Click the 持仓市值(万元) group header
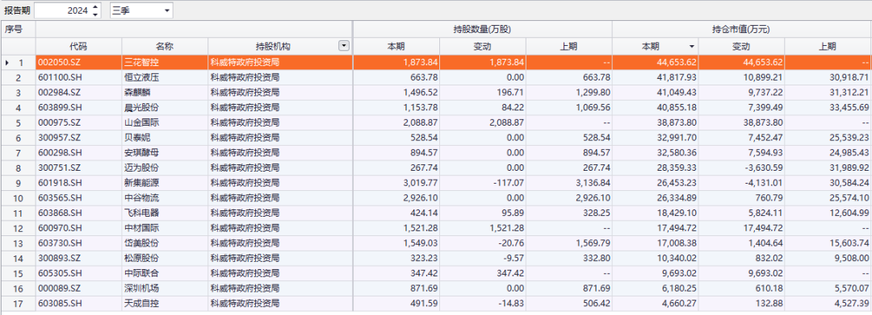The image size is (872, 315). click(742, 29)
